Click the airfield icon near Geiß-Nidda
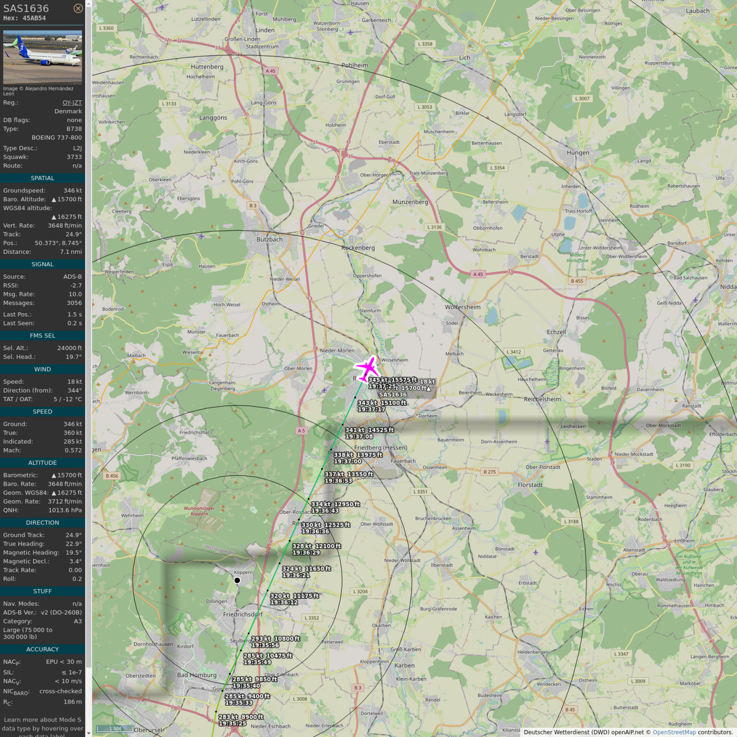Image resolution: width=737 pixels, height=737 pixels. [695, 299]
